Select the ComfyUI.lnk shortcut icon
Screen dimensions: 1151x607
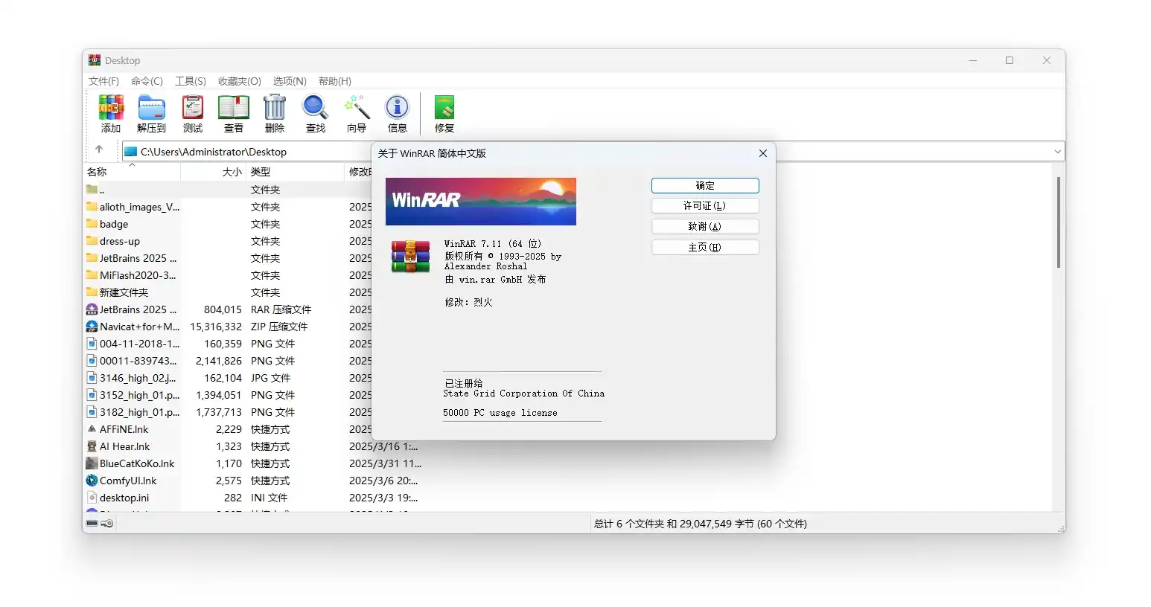click(92, 481)
